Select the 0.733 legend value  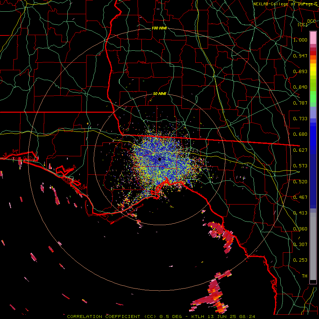point(300,119)
